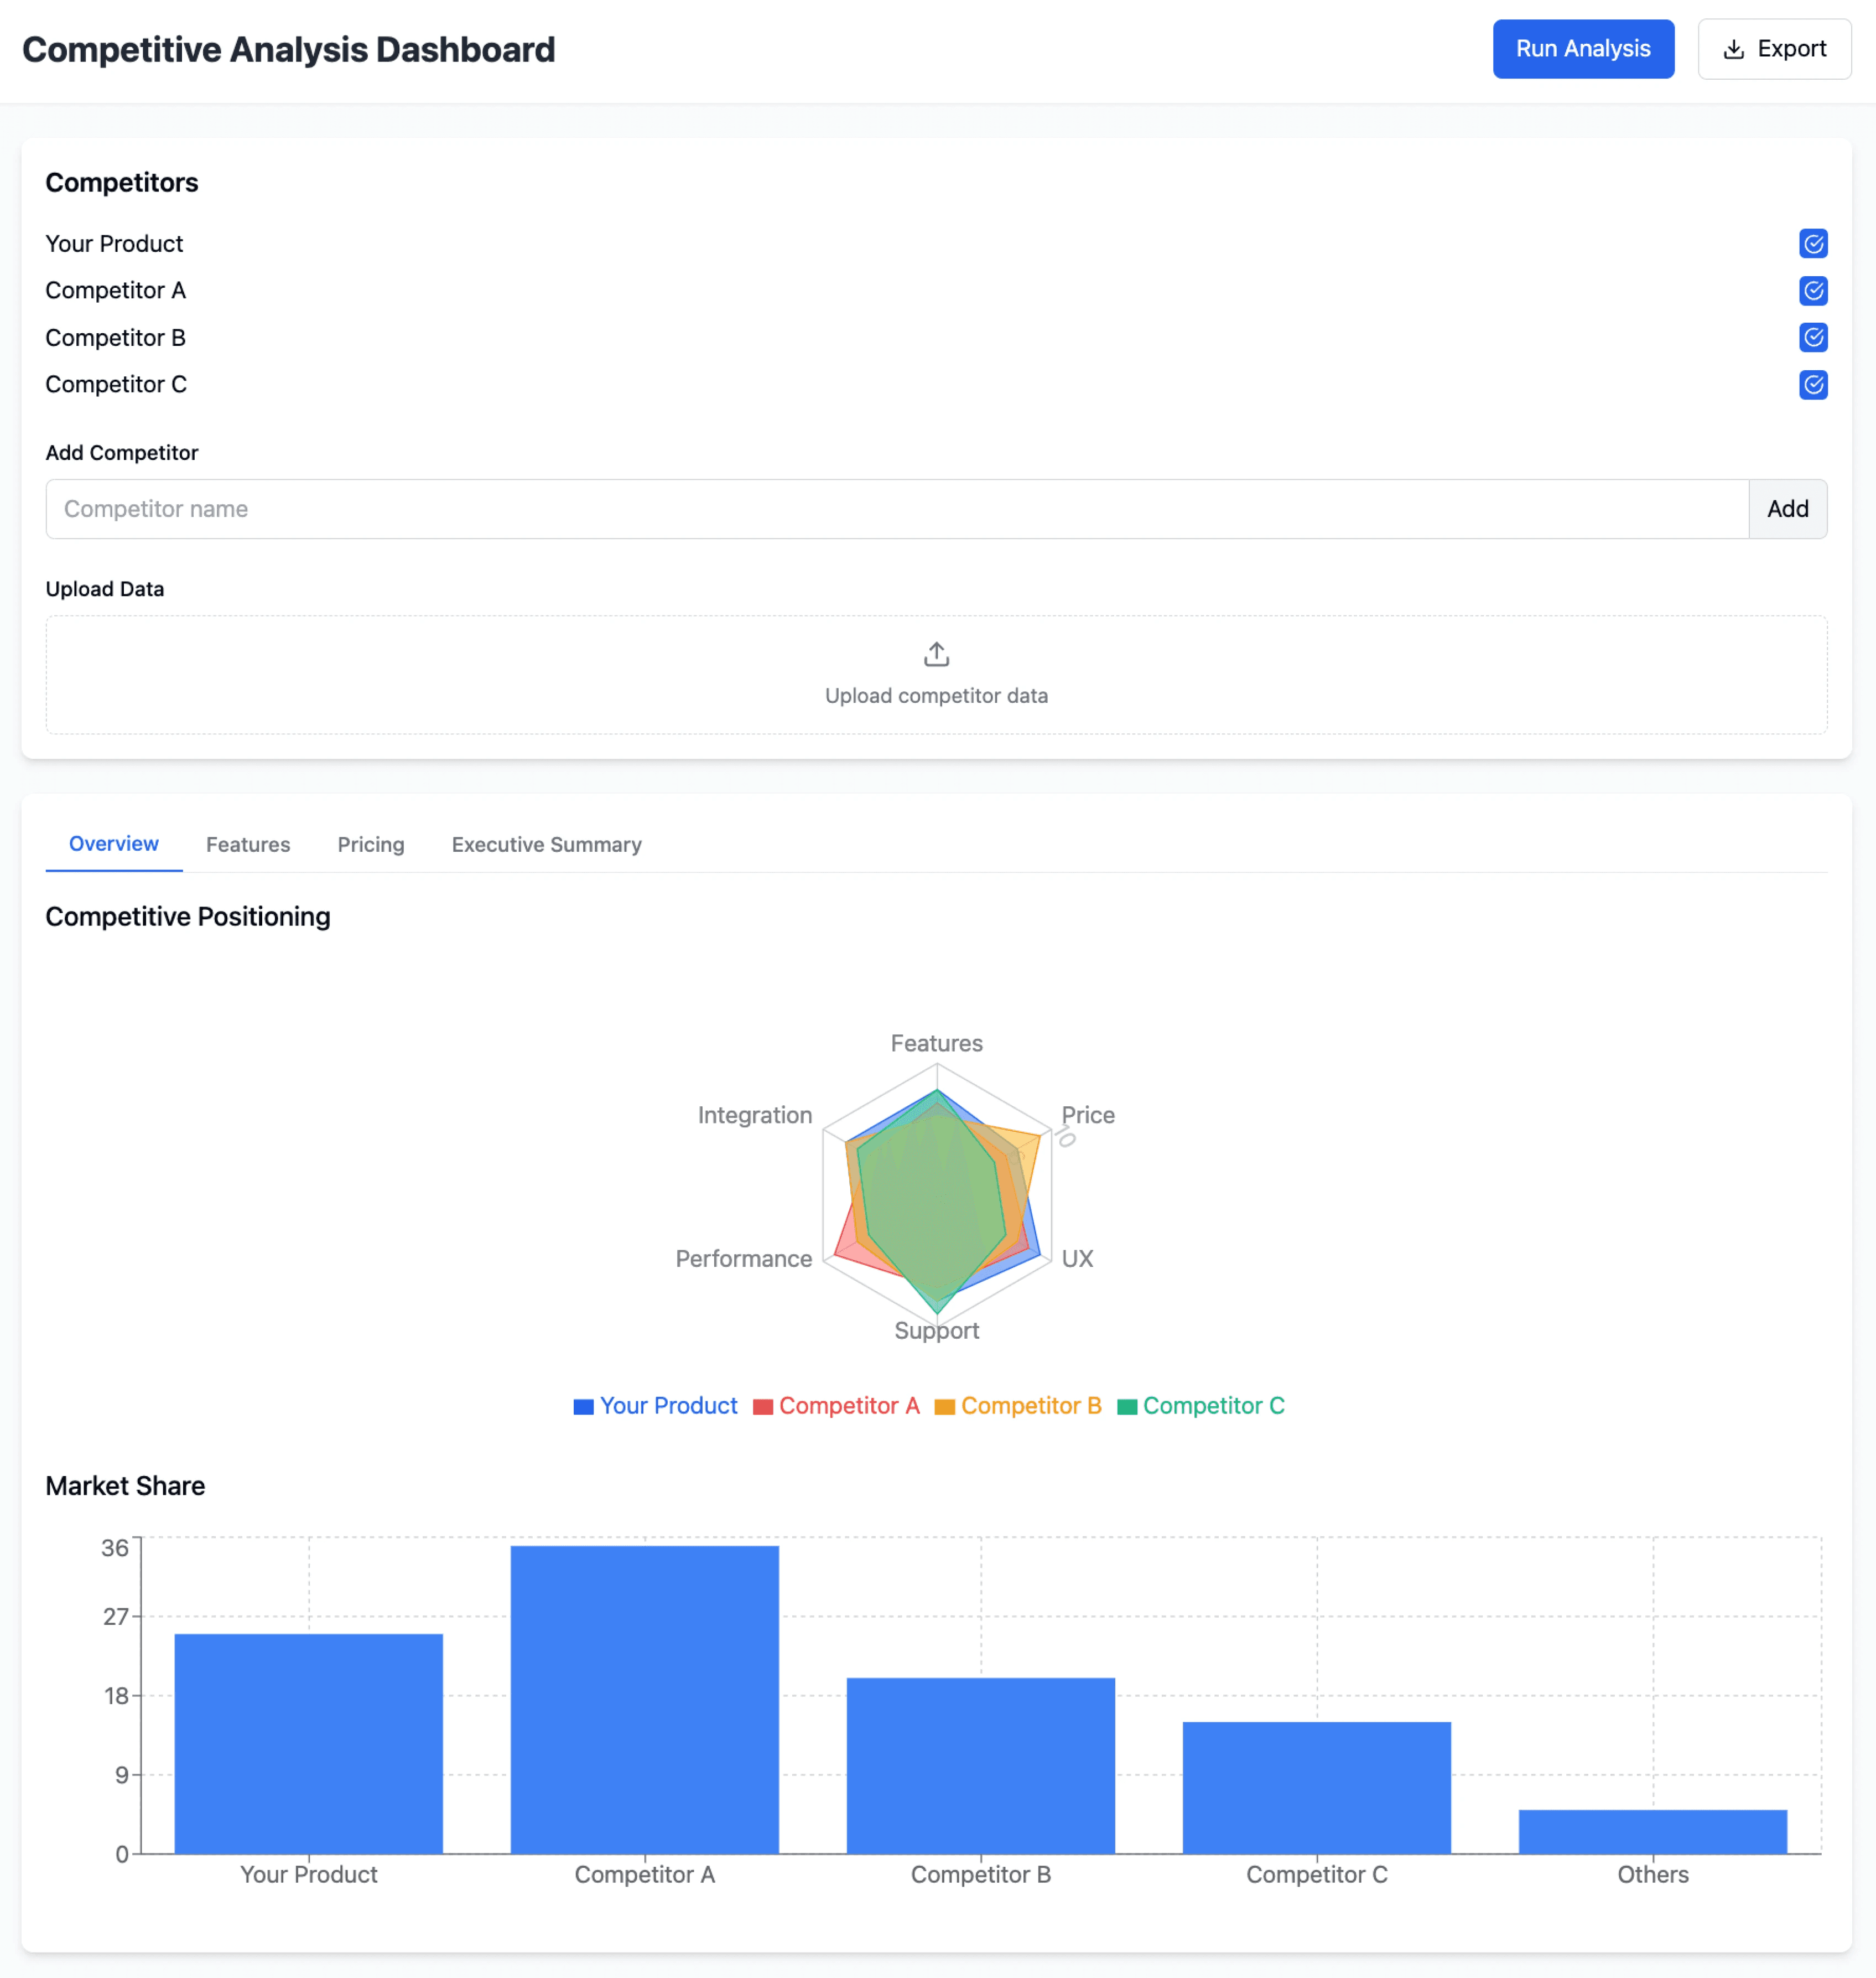1876x1978 pixels.
Task: Switch to the Features tab
Action: 248,845
